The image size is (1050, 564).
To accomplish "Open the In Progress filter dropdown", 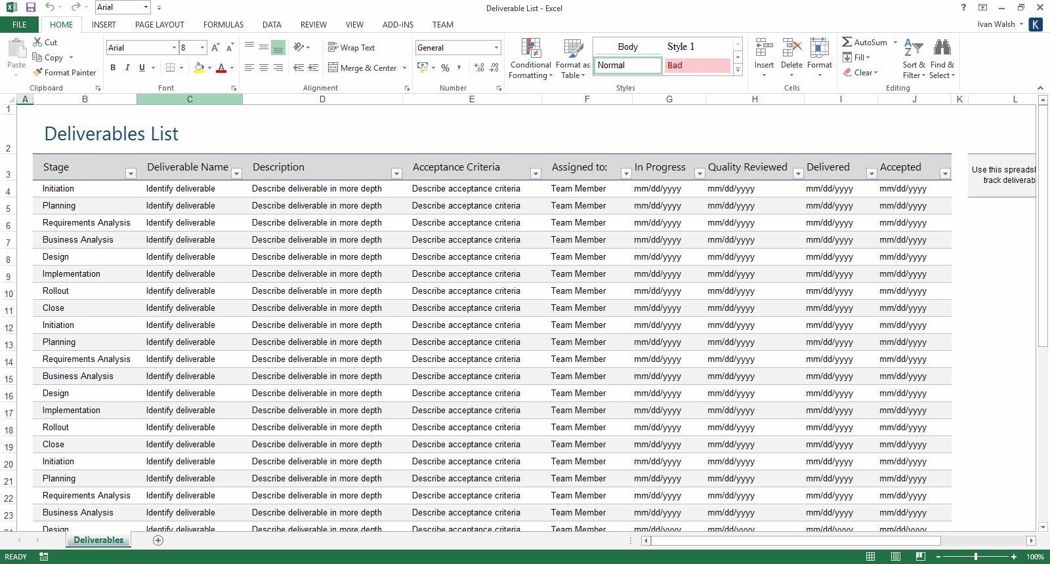I will (x=700, y=174).
